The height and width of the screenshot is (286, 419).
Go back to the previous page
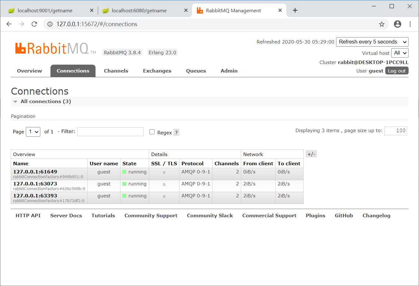9,24
